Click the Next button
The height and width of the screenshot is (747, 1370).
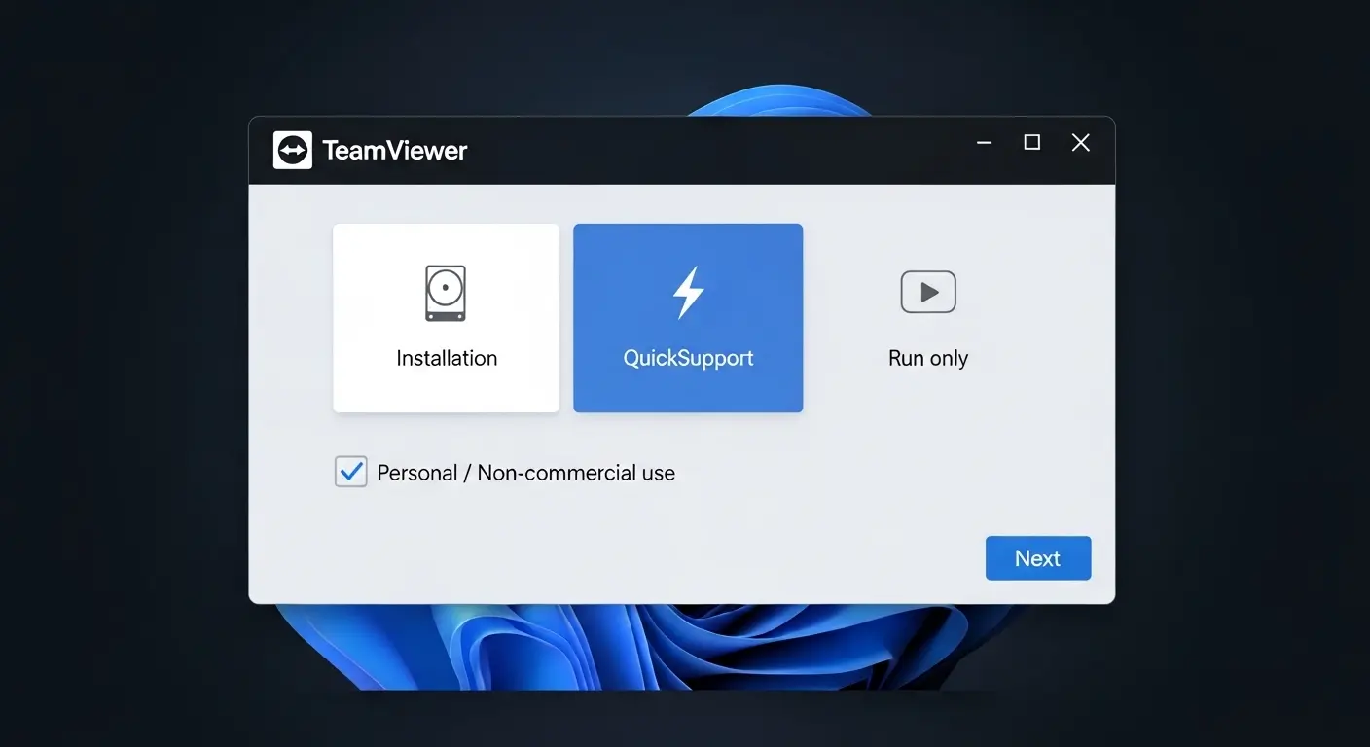[x=1038, y=558]
